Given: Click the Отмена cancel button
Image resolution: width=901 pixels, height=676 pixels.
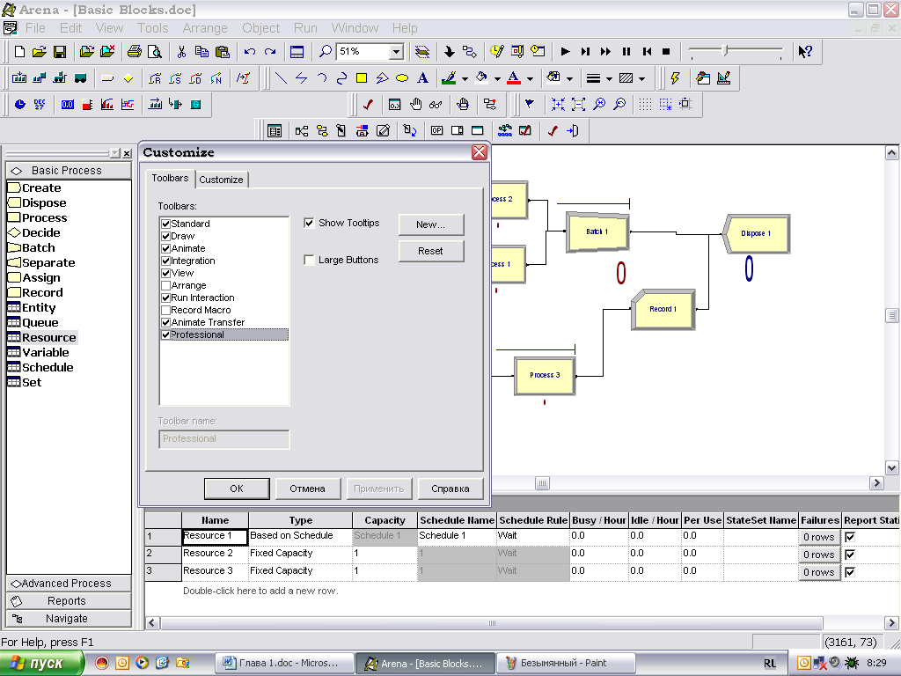Looking at the screenshot, I should click(x=307, y=489).
